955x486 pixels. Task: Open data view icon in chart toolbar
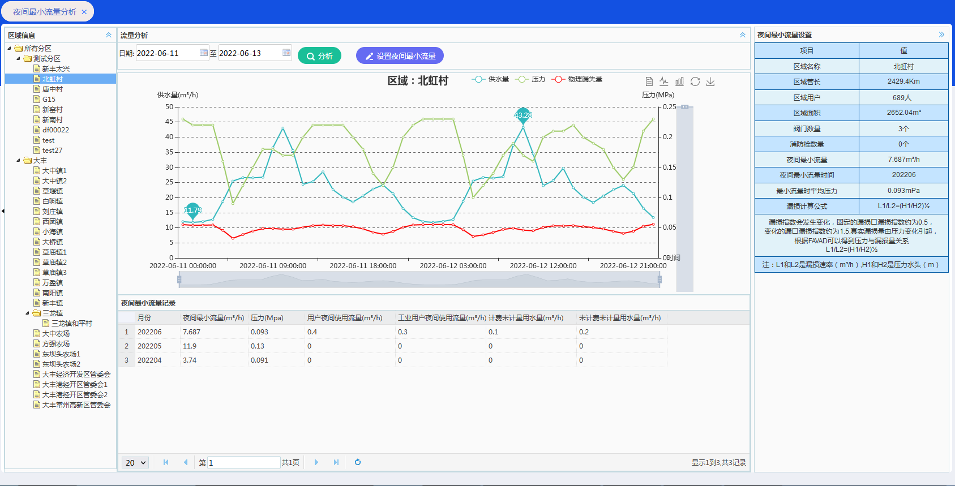point(649,81)
